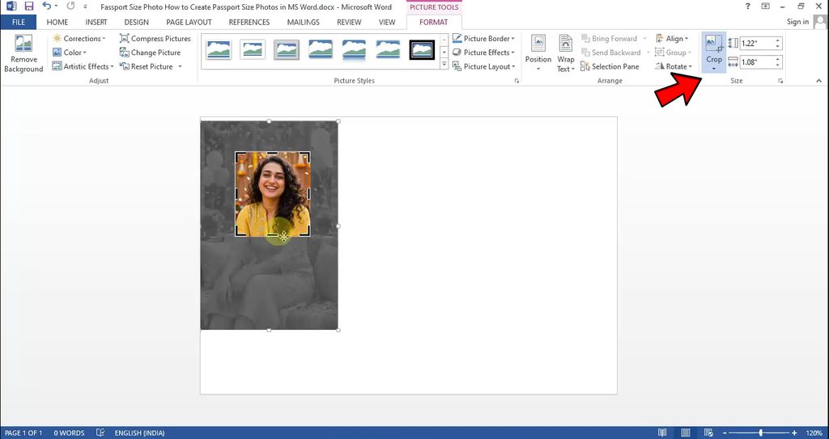
Task: Open the INSERT ribbon tab
Action: coord(96,22)
